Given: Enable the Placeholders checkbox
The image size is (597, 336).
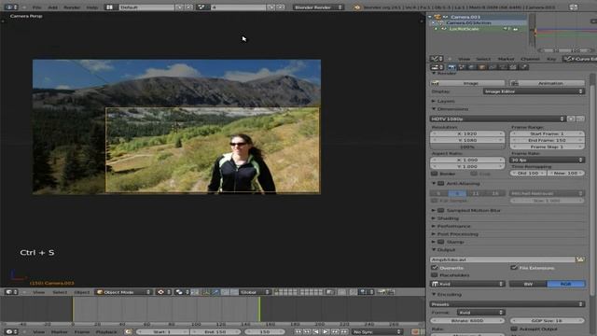Looking at the screenshot, I should coord(435,275).
